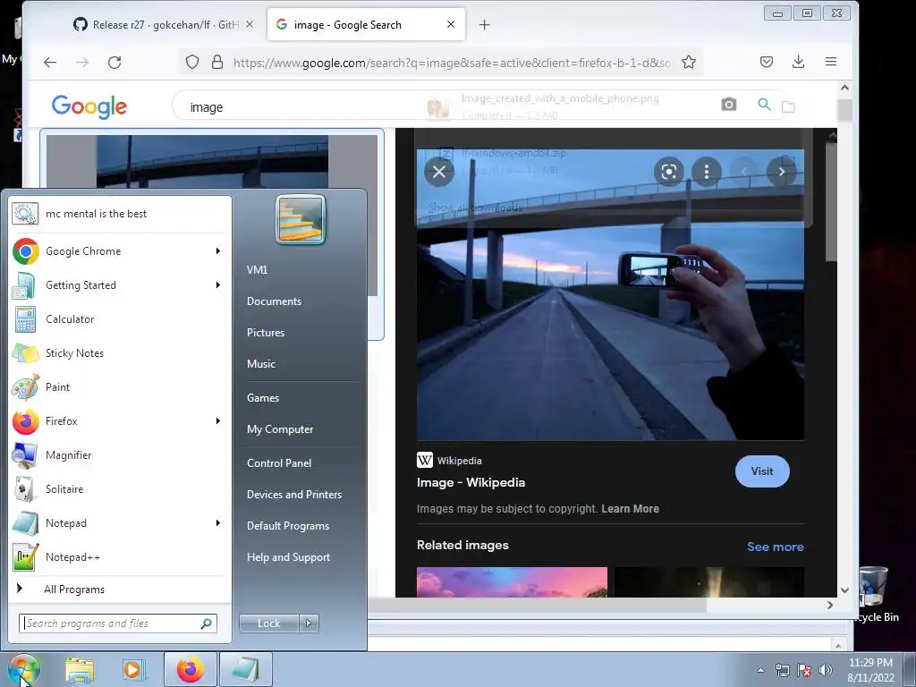Open a new Firefox tab

[x=484, y=24]
